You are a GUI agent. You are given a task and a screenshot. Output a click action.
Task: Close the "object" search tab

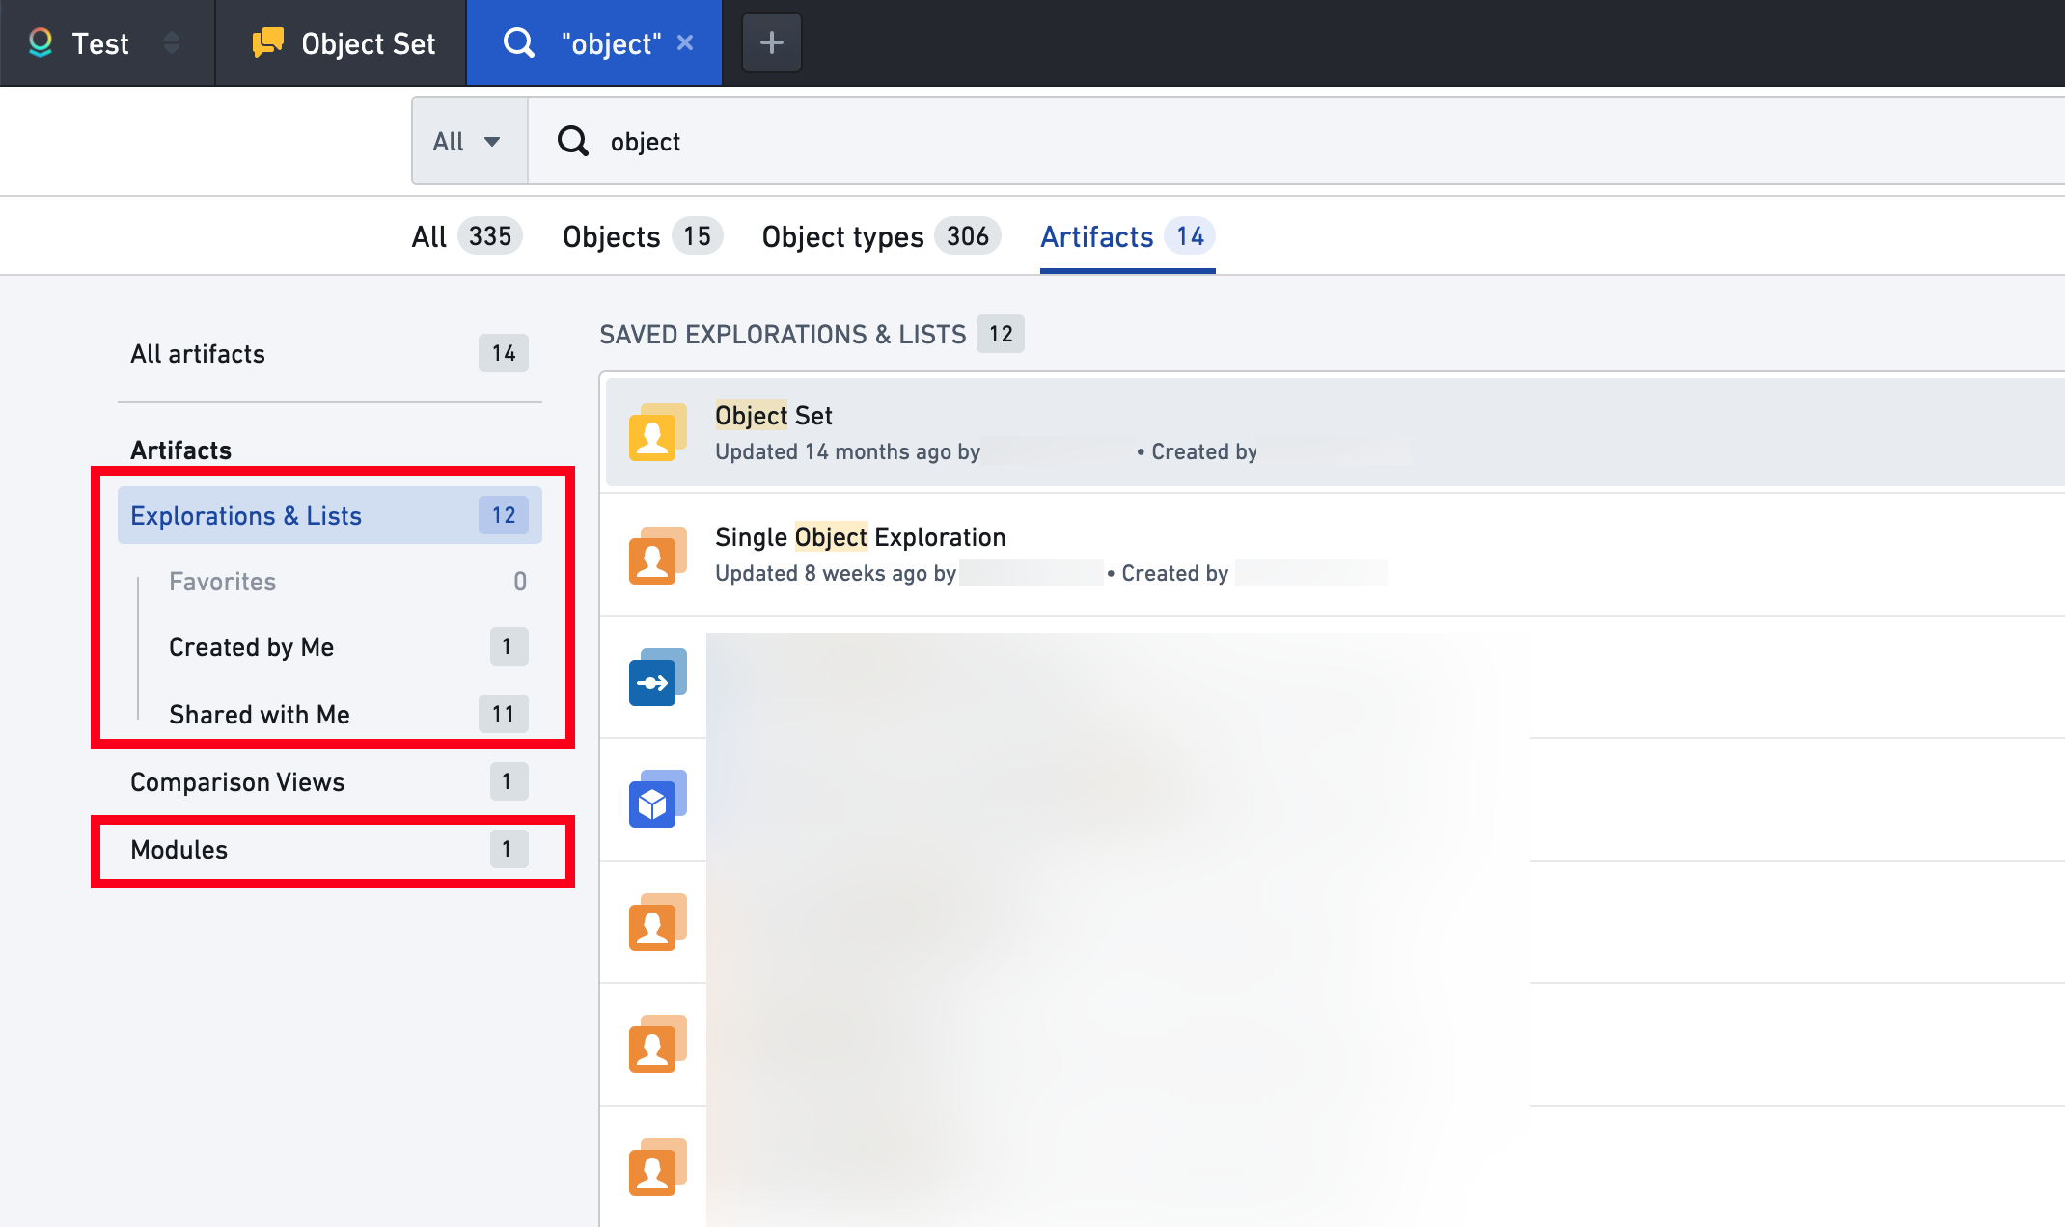point(685,42)
